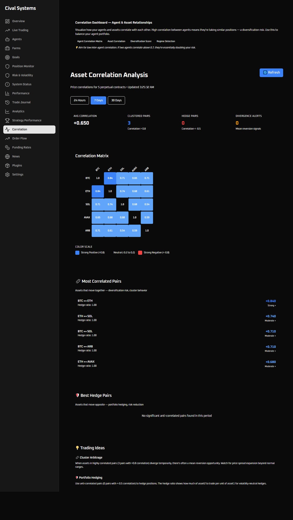Open the Plugins package icon
Image resolution: width=293 pixels, height=520 pixels.
click(7, 166)
